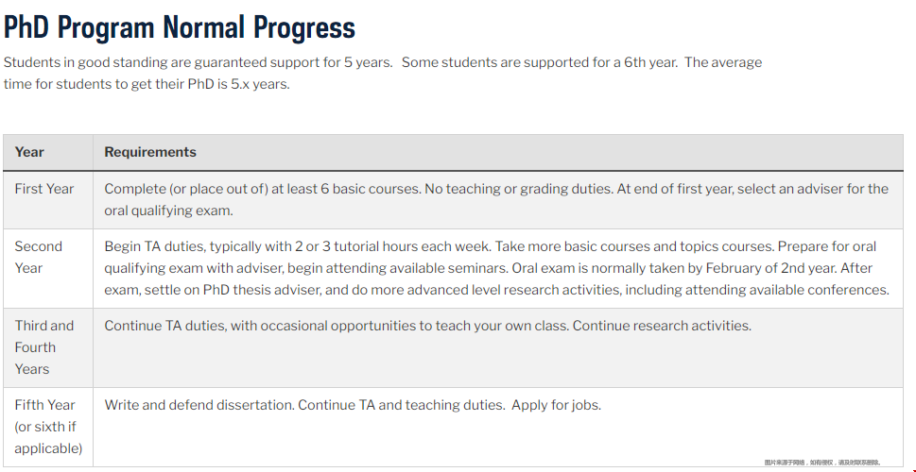Click the Fifth Year row label
916x472 pixels.
(x=48, y=427)
